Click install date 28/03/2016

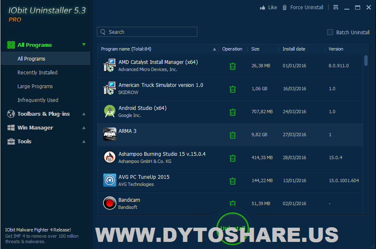point(295,158)
